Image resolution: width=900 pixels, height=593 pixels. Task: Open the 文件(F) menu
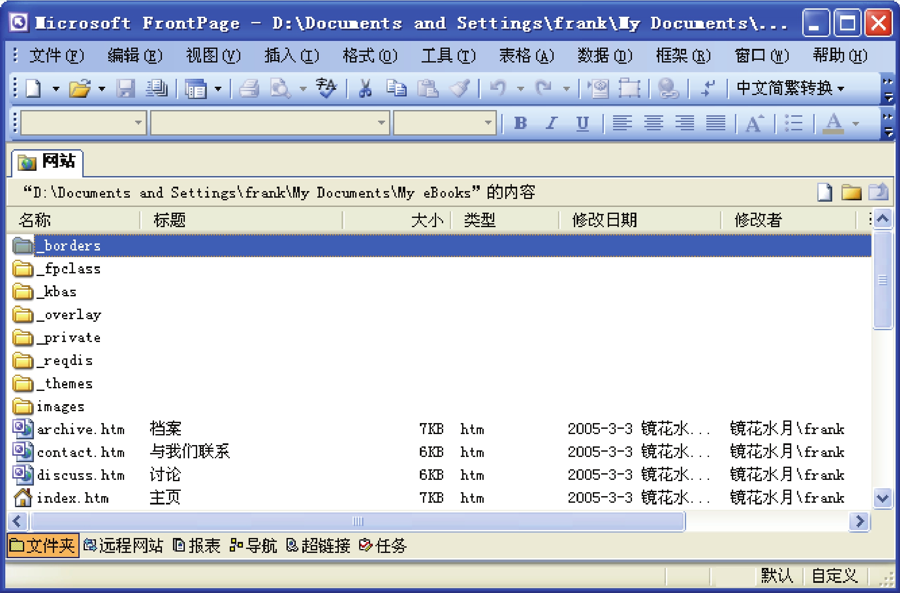(x=56, y=55)
